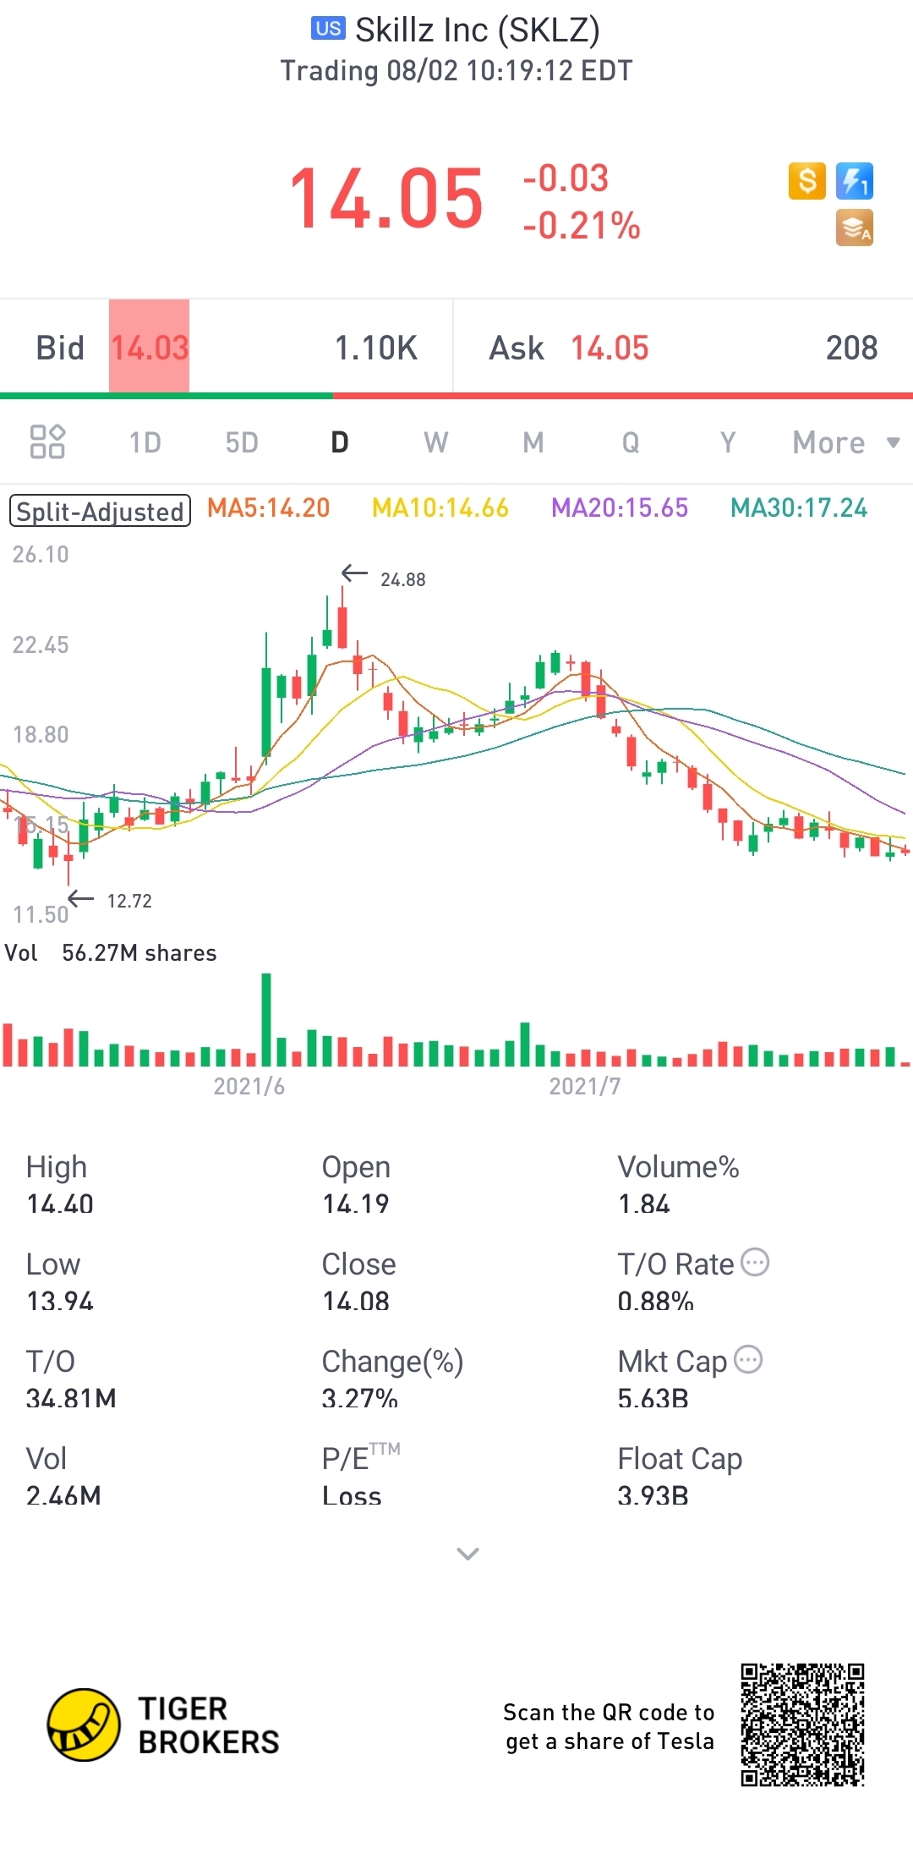Tap the Vol 56.27M shares label
This screenshot has height=1859, width=913.
(x=111, y=953)
